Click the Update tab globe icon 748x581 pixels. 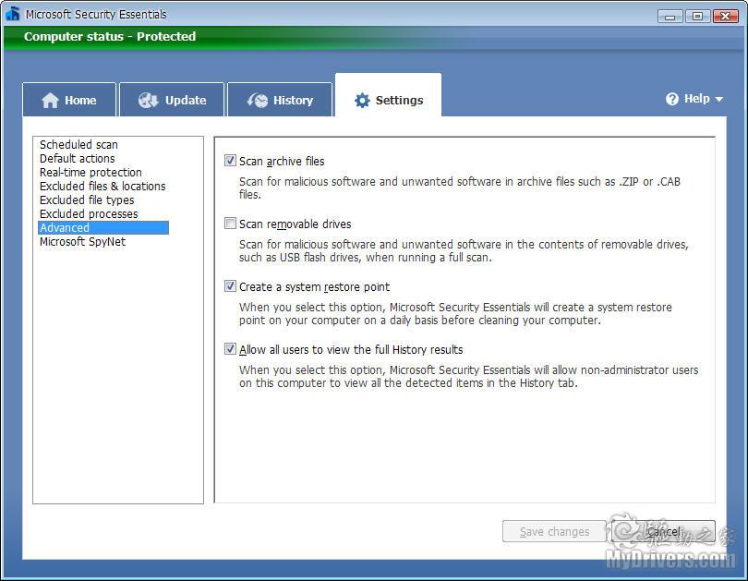pos(149,101)
